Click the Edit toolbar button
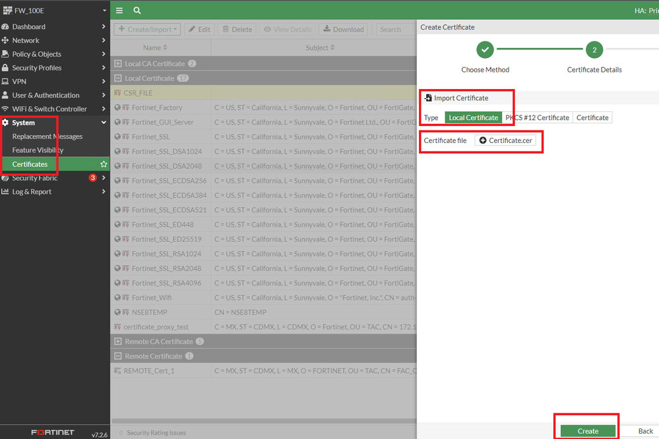Viewport: 659px width, 439px height. click(200, 30)
